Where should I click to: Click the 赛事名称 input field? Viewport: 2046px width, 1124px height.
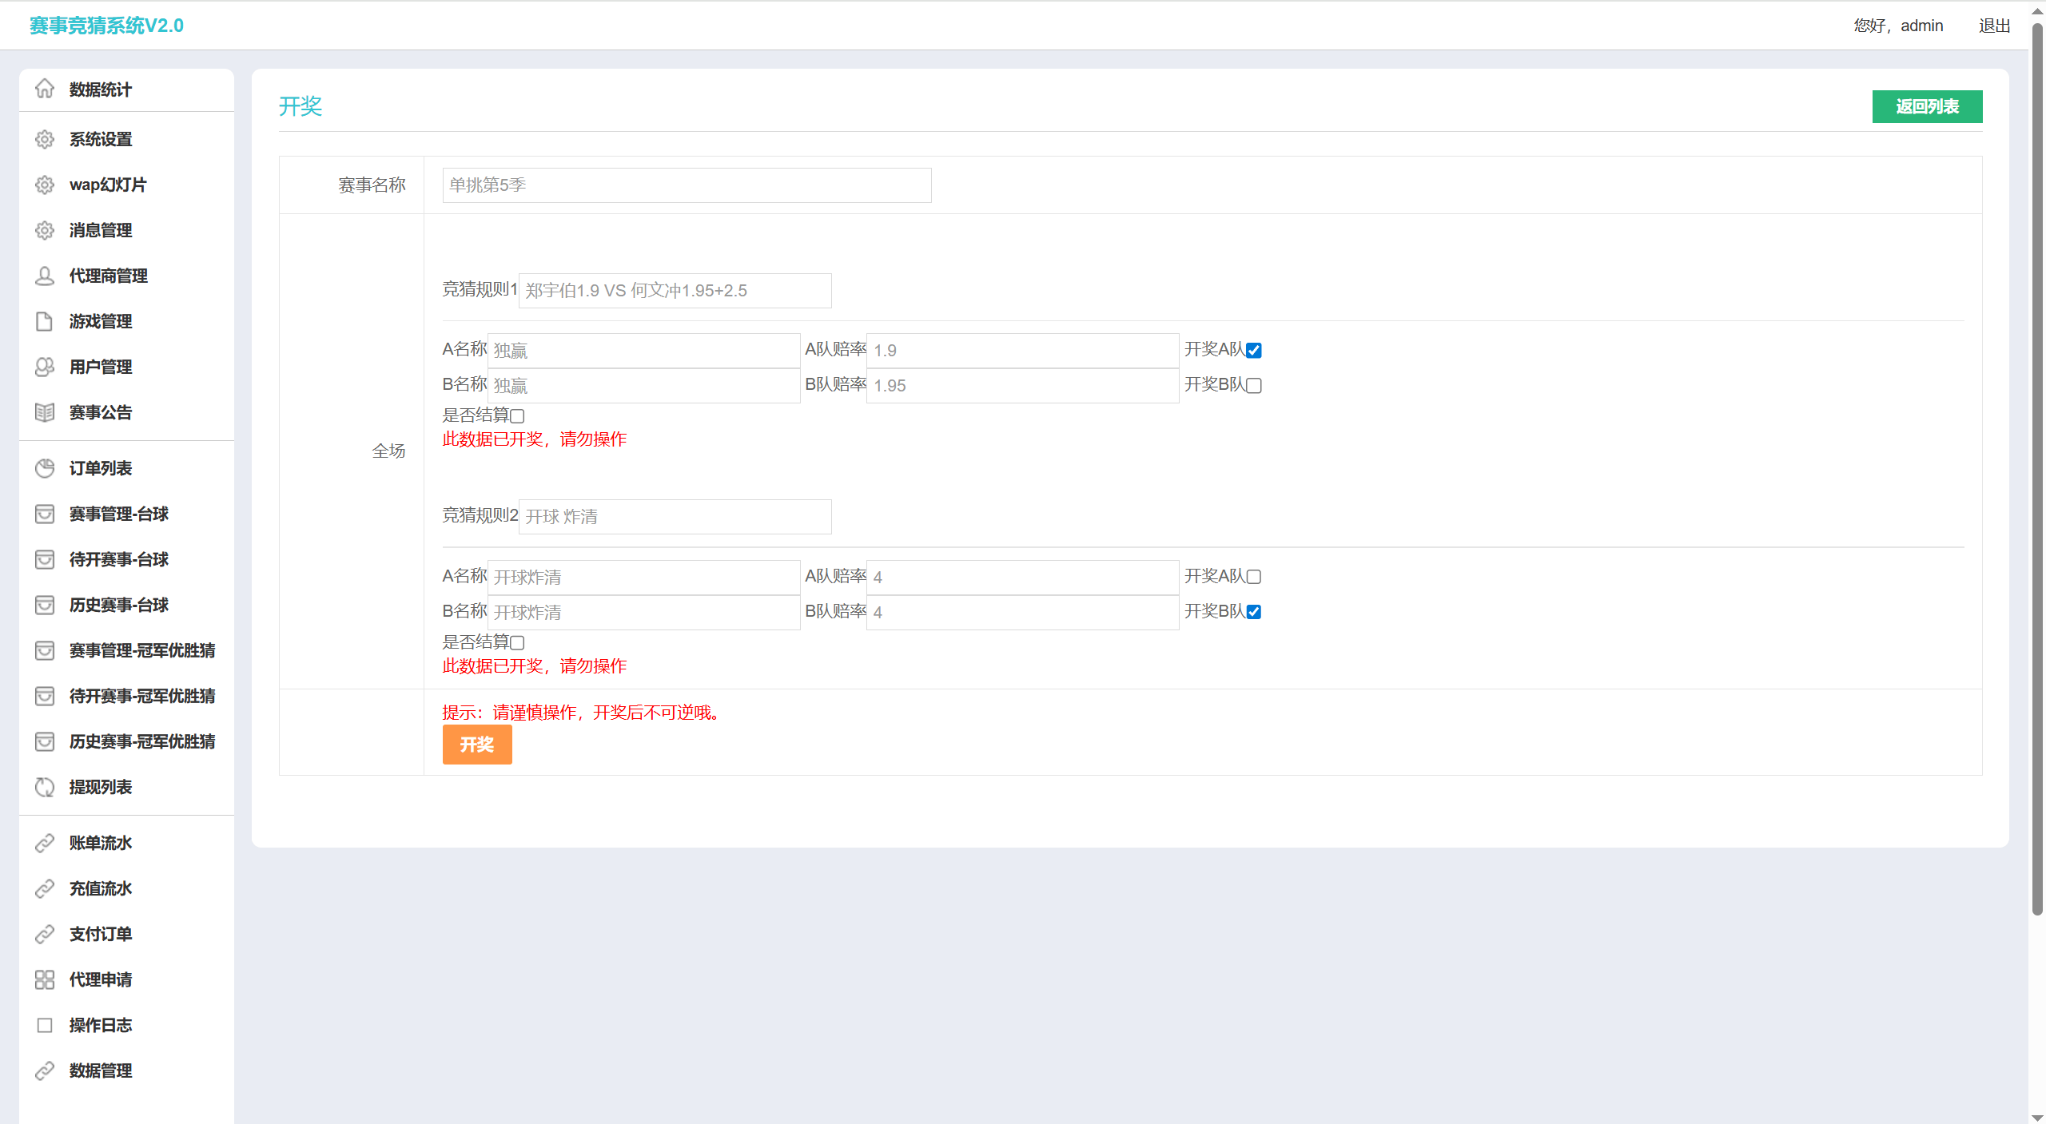click(687, 185)
